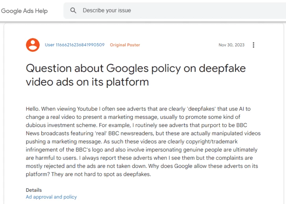Click the line starting 'are harmful to users'
Viewport: 286px width, 204px height.
click(x=139, y=158)
